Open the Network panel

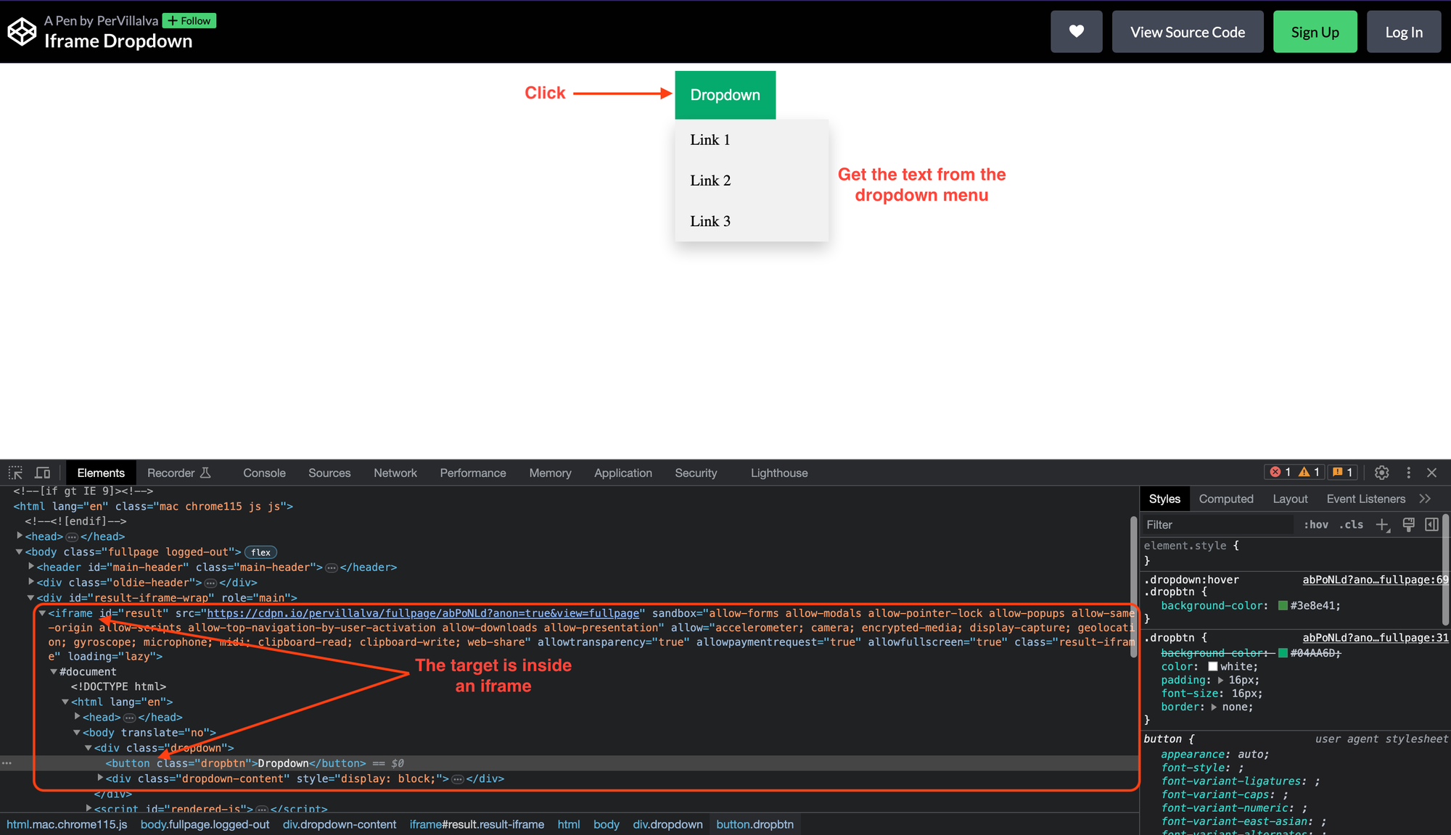click(395, 473)
